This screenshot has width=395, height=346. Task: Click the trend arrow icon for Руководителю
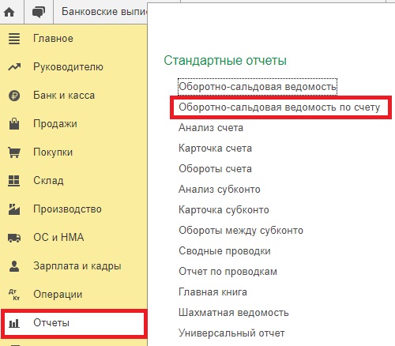[x=14, y=67]
